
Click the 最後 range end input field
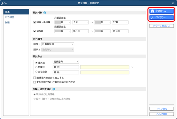[66, 72]
